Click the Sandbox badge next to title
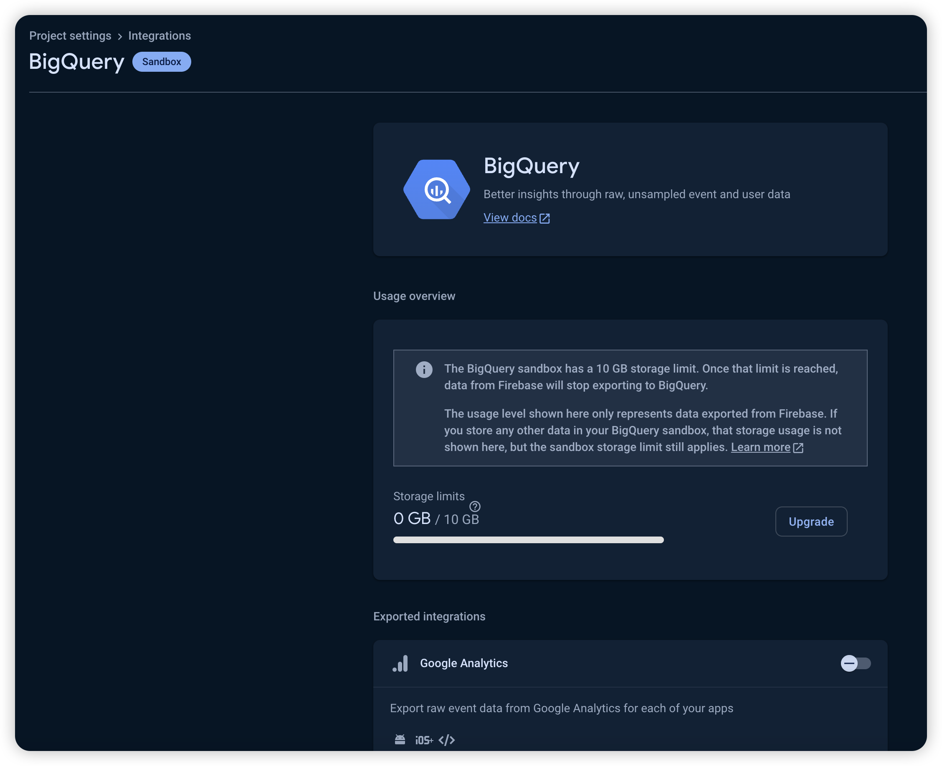Viewport: 942px width, 766px height. pyautogui.click(x=162, y=62)
